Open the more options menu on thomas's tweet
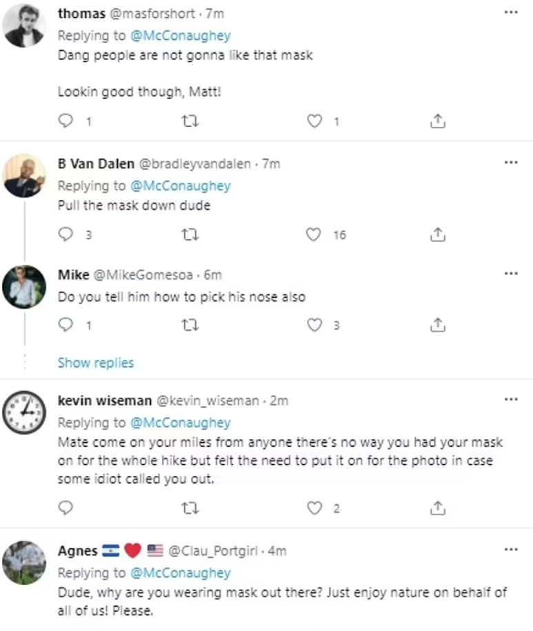The height and width of the screenshot is (631, 533). tap(511, 12)
